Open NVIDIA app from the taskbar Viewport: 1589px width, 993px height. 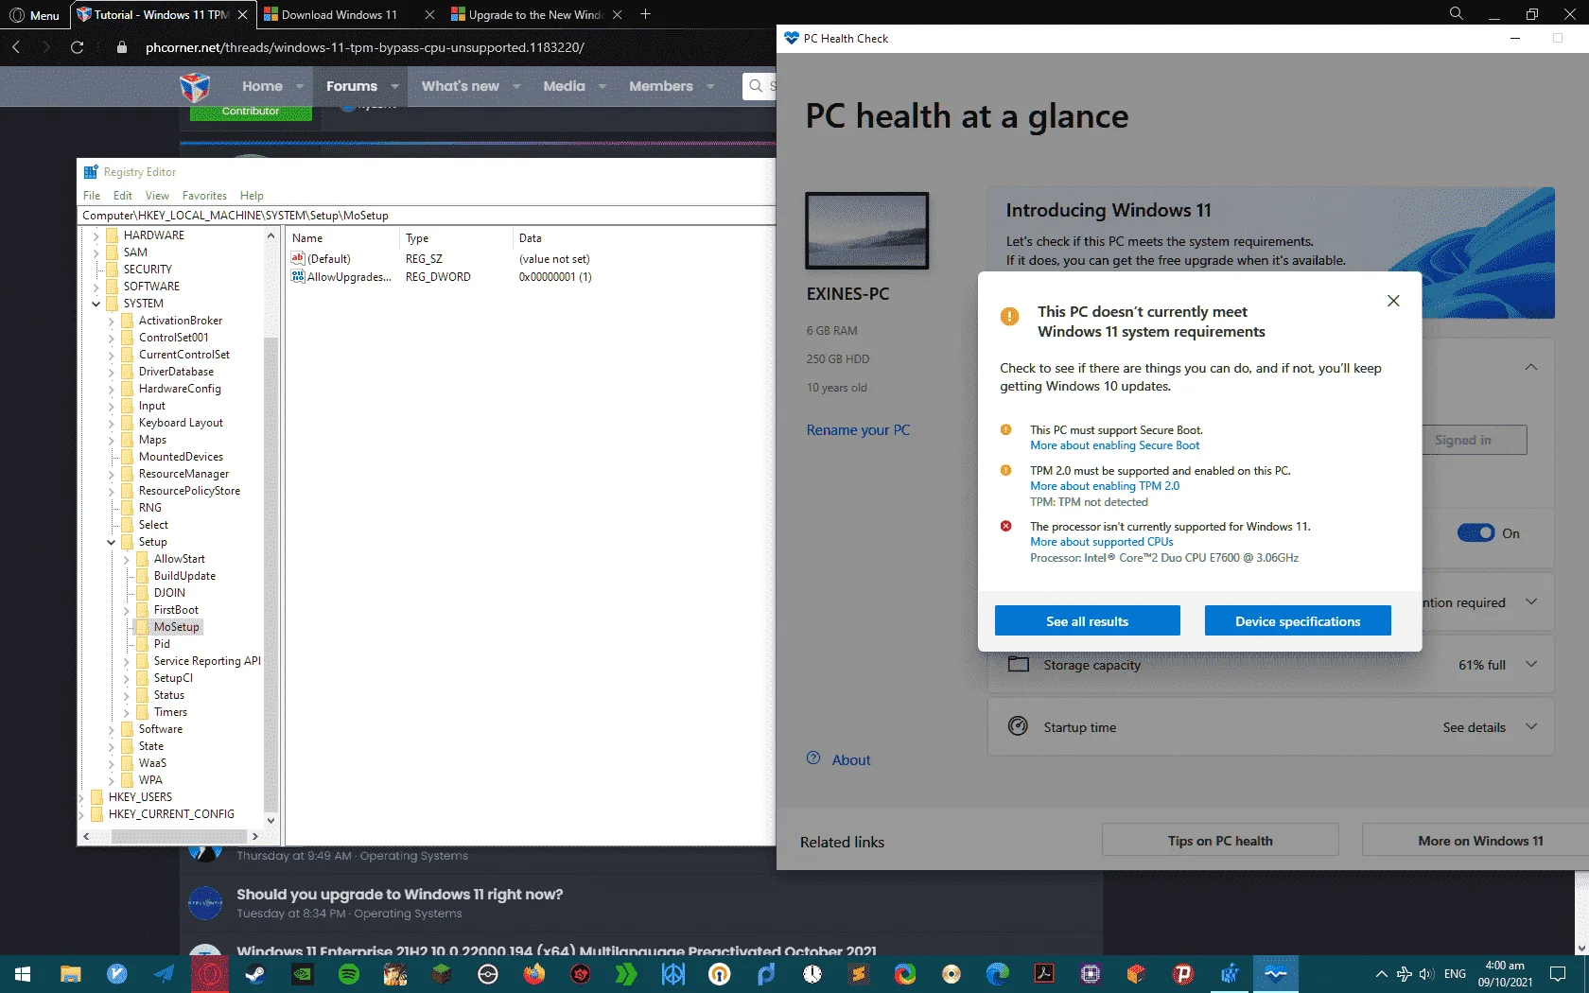click(x=302, y=973)
